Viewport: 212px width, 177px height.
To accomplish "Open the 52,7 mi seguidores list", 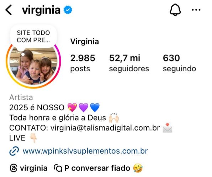I will click(x=129, y=63).
